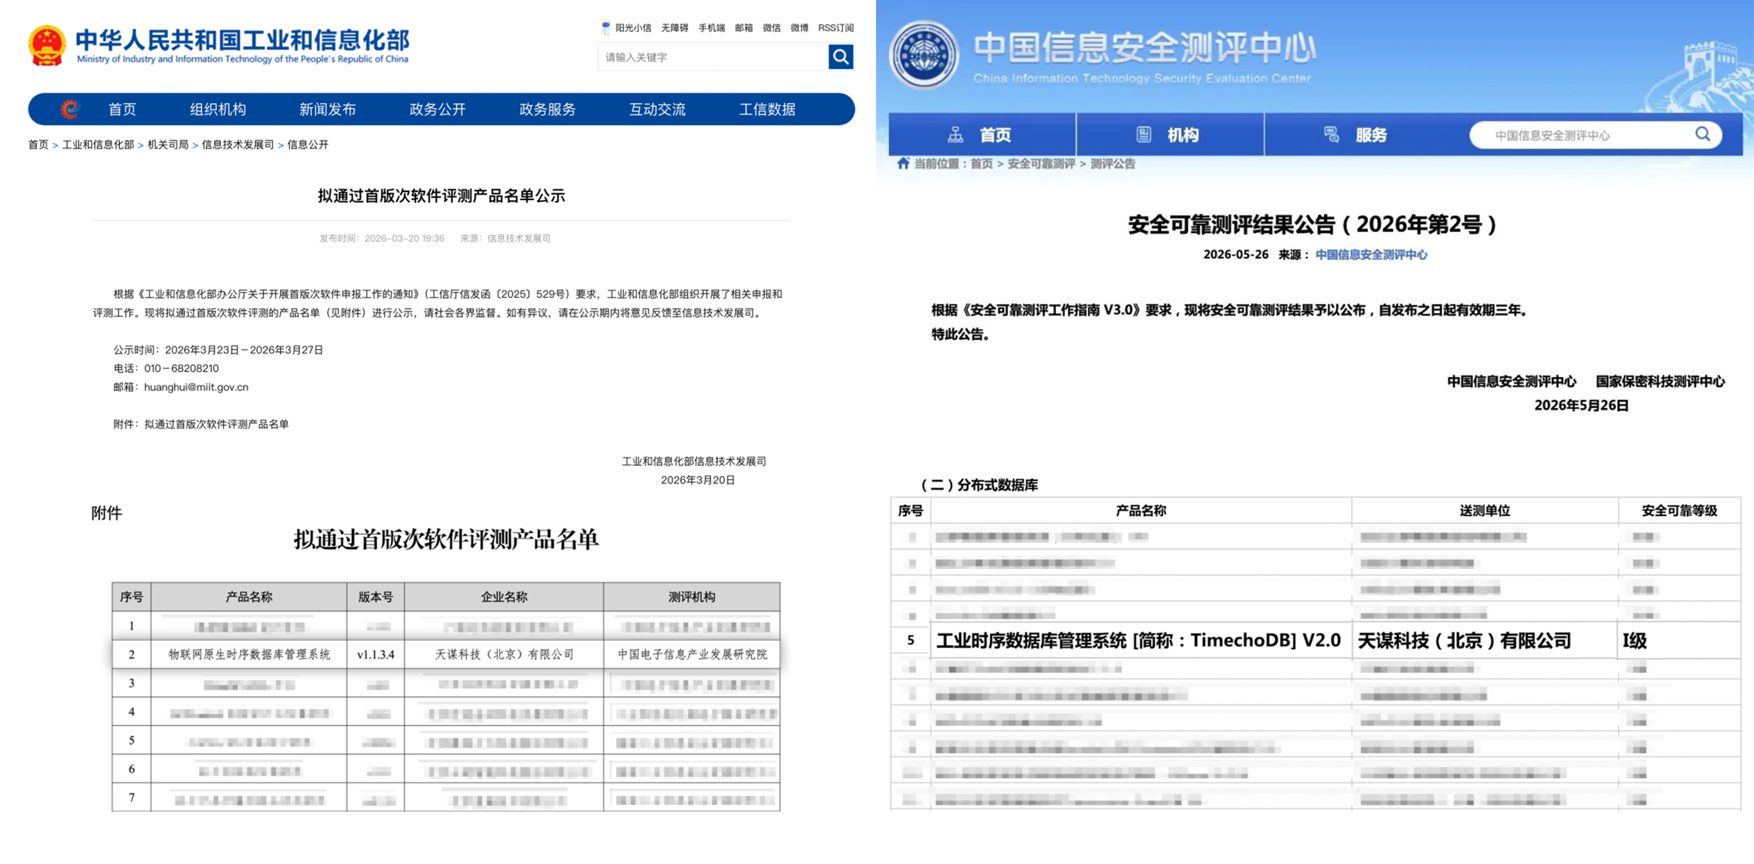The width and height of the screenshot is (1754, 864).
Task: Click the swirl icon in MIIT navigation bar
Action: point(69,109)
